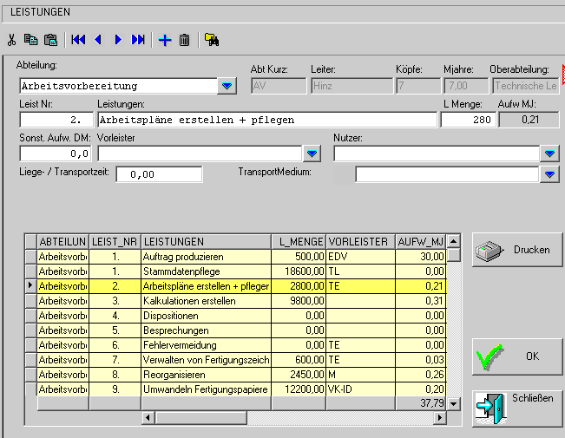Open the Abteilung dropdown
565x438 pixels.
(x=227, y=86)
